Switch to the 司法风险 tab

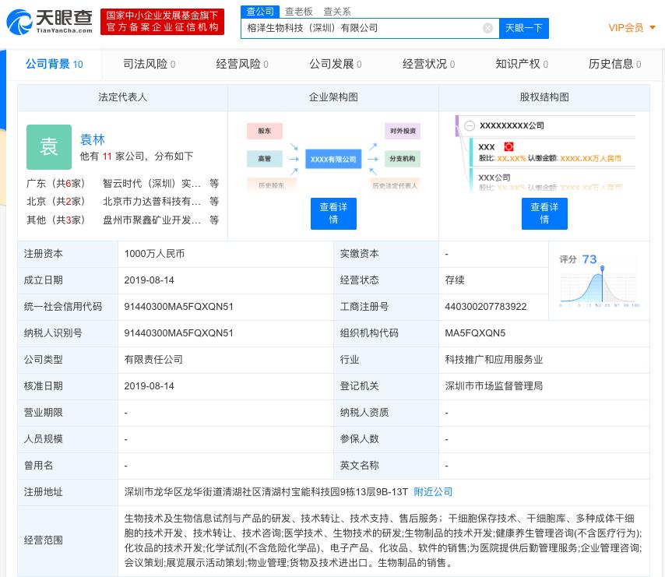pyautogui.click(x=149, y=64)
